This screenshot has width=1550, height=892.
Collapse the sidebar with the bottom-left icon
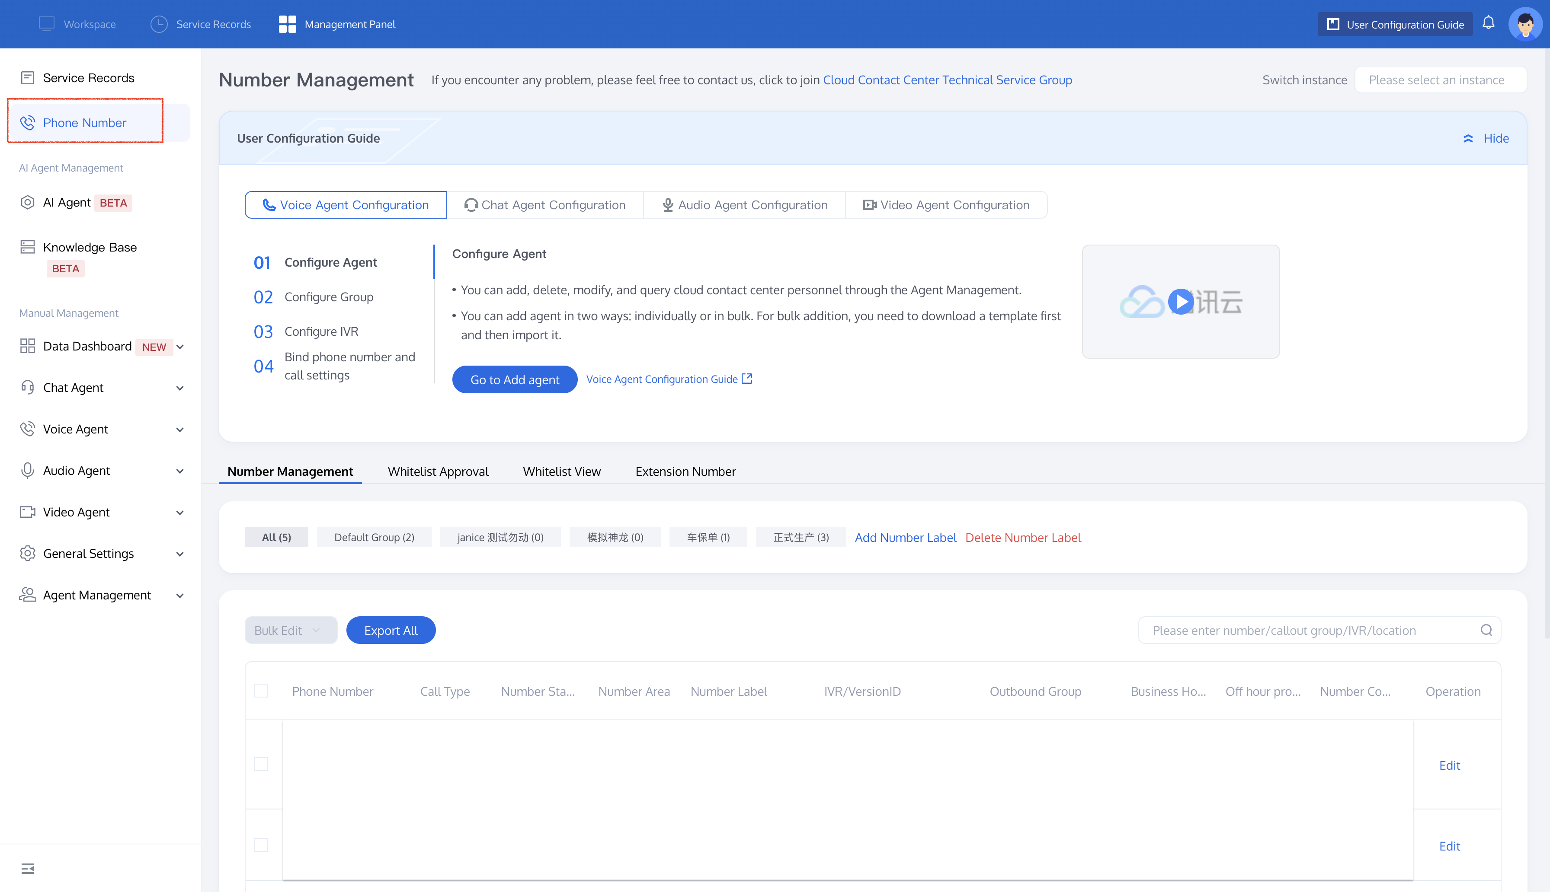[x=28, y=868]
